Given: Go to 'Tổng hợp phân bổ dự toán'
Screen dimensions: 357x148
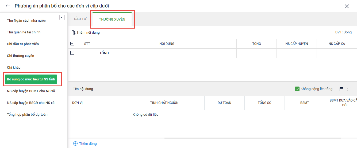Looking at the screenshot, I should click(27, 115).
